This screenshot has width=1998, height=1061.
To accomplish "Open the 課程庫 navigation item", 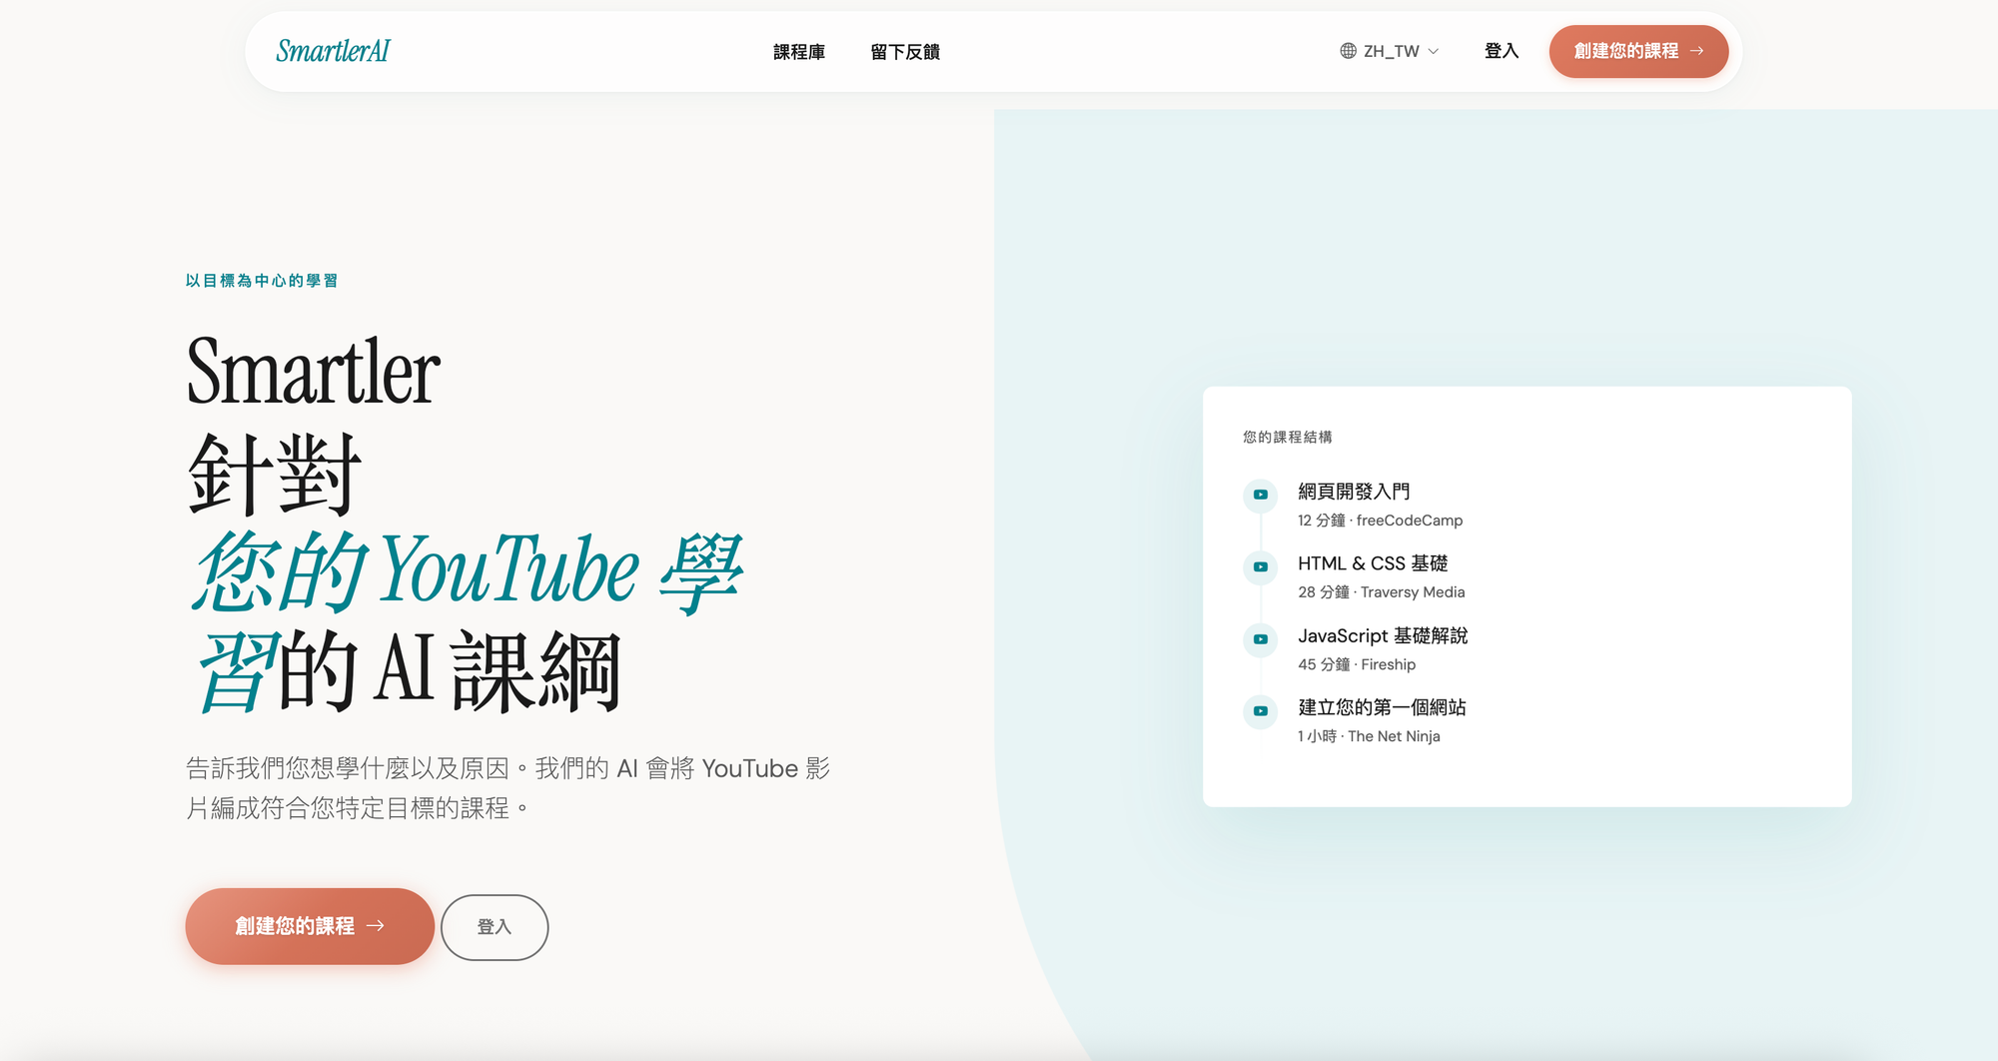I will tap(798, 52).
